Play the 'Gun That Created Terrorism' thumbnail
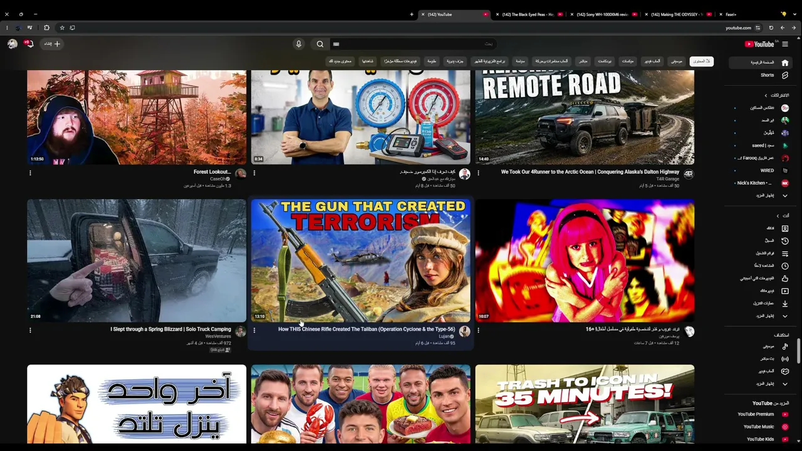The image size is (802, 451). (361, 261)
